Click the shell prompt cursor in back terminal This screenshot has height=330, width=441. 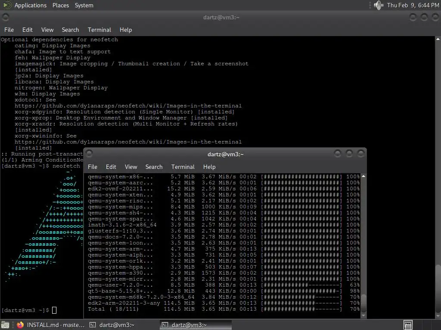coord(54,310)
